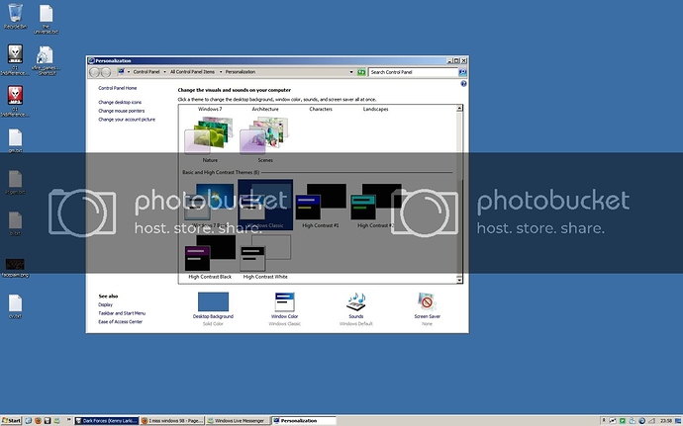
Task: Select the black Indifference audio file icon
Action: tap(15, 54)
